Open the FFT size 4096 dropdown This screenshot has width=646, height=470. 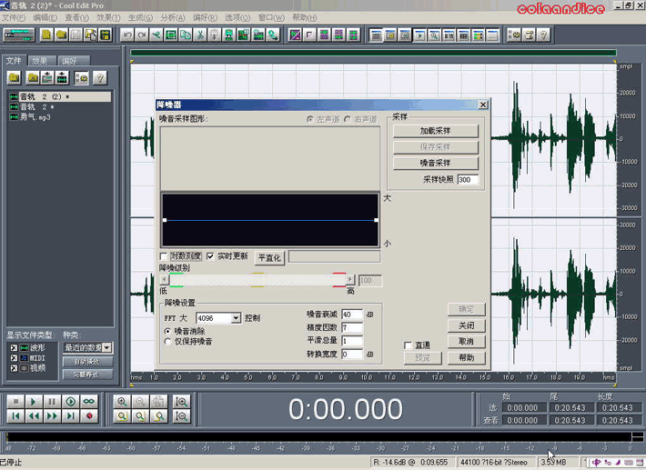coord(237,318)
